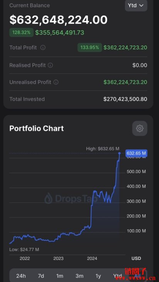
Task: Click the 2023 label on chart axis
Action: (58, 258)
